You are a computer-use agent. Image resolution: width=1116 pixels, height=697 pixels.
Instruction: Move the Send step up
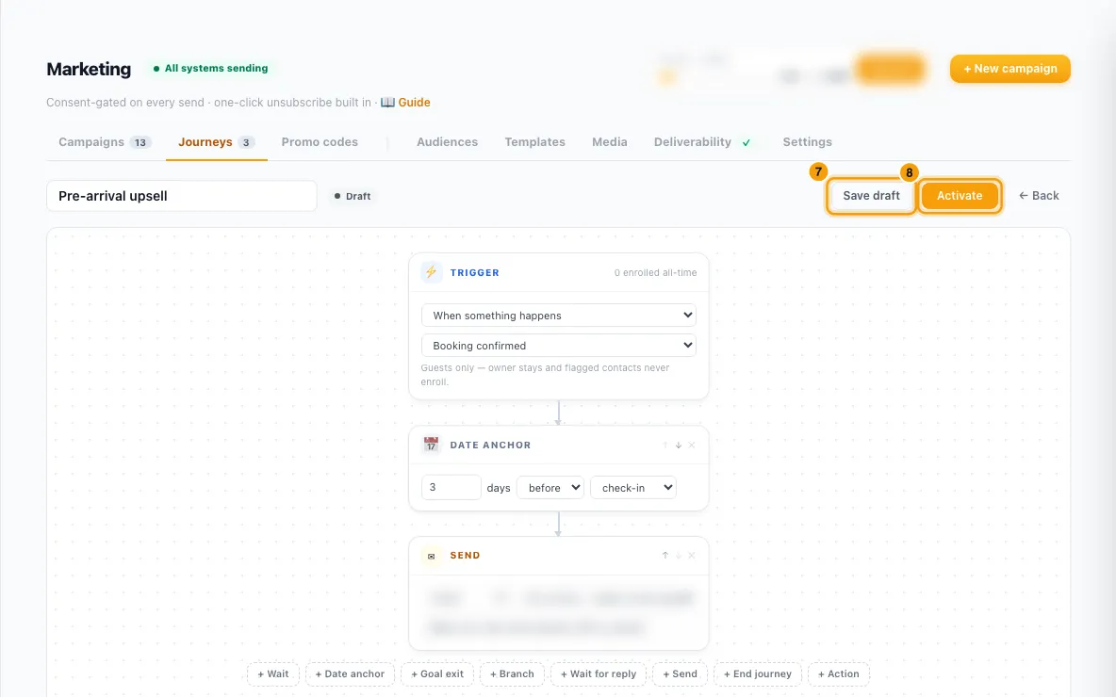coord(665,556)
